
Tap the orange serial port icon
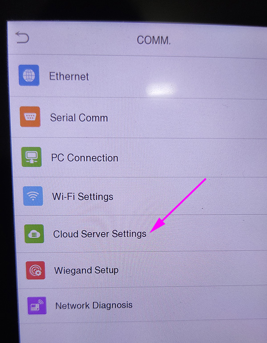tap(30, 117)
